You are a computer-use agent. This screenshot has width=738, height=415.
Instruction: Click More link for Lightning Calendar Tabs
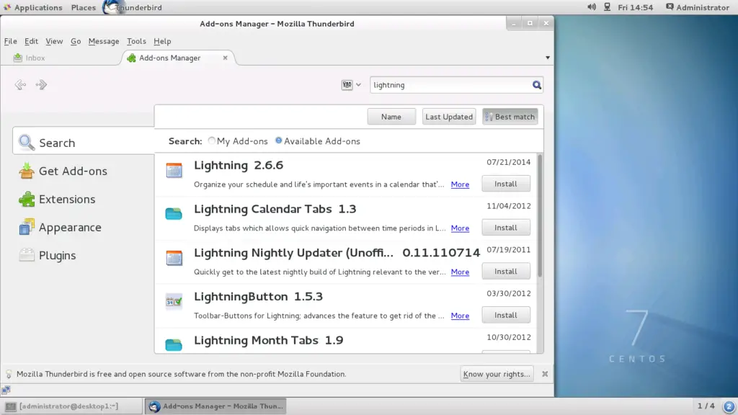[460, 228]
